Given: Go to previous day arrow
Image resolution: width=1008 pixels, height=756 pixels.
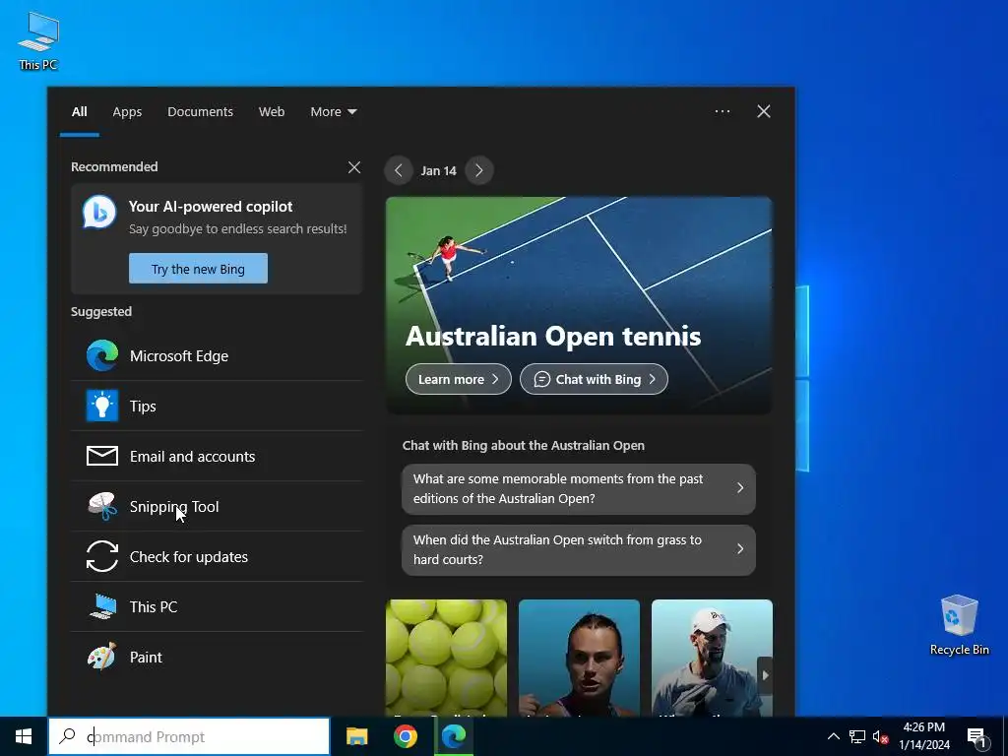Looking at the screenshot, I should point(399,170).
